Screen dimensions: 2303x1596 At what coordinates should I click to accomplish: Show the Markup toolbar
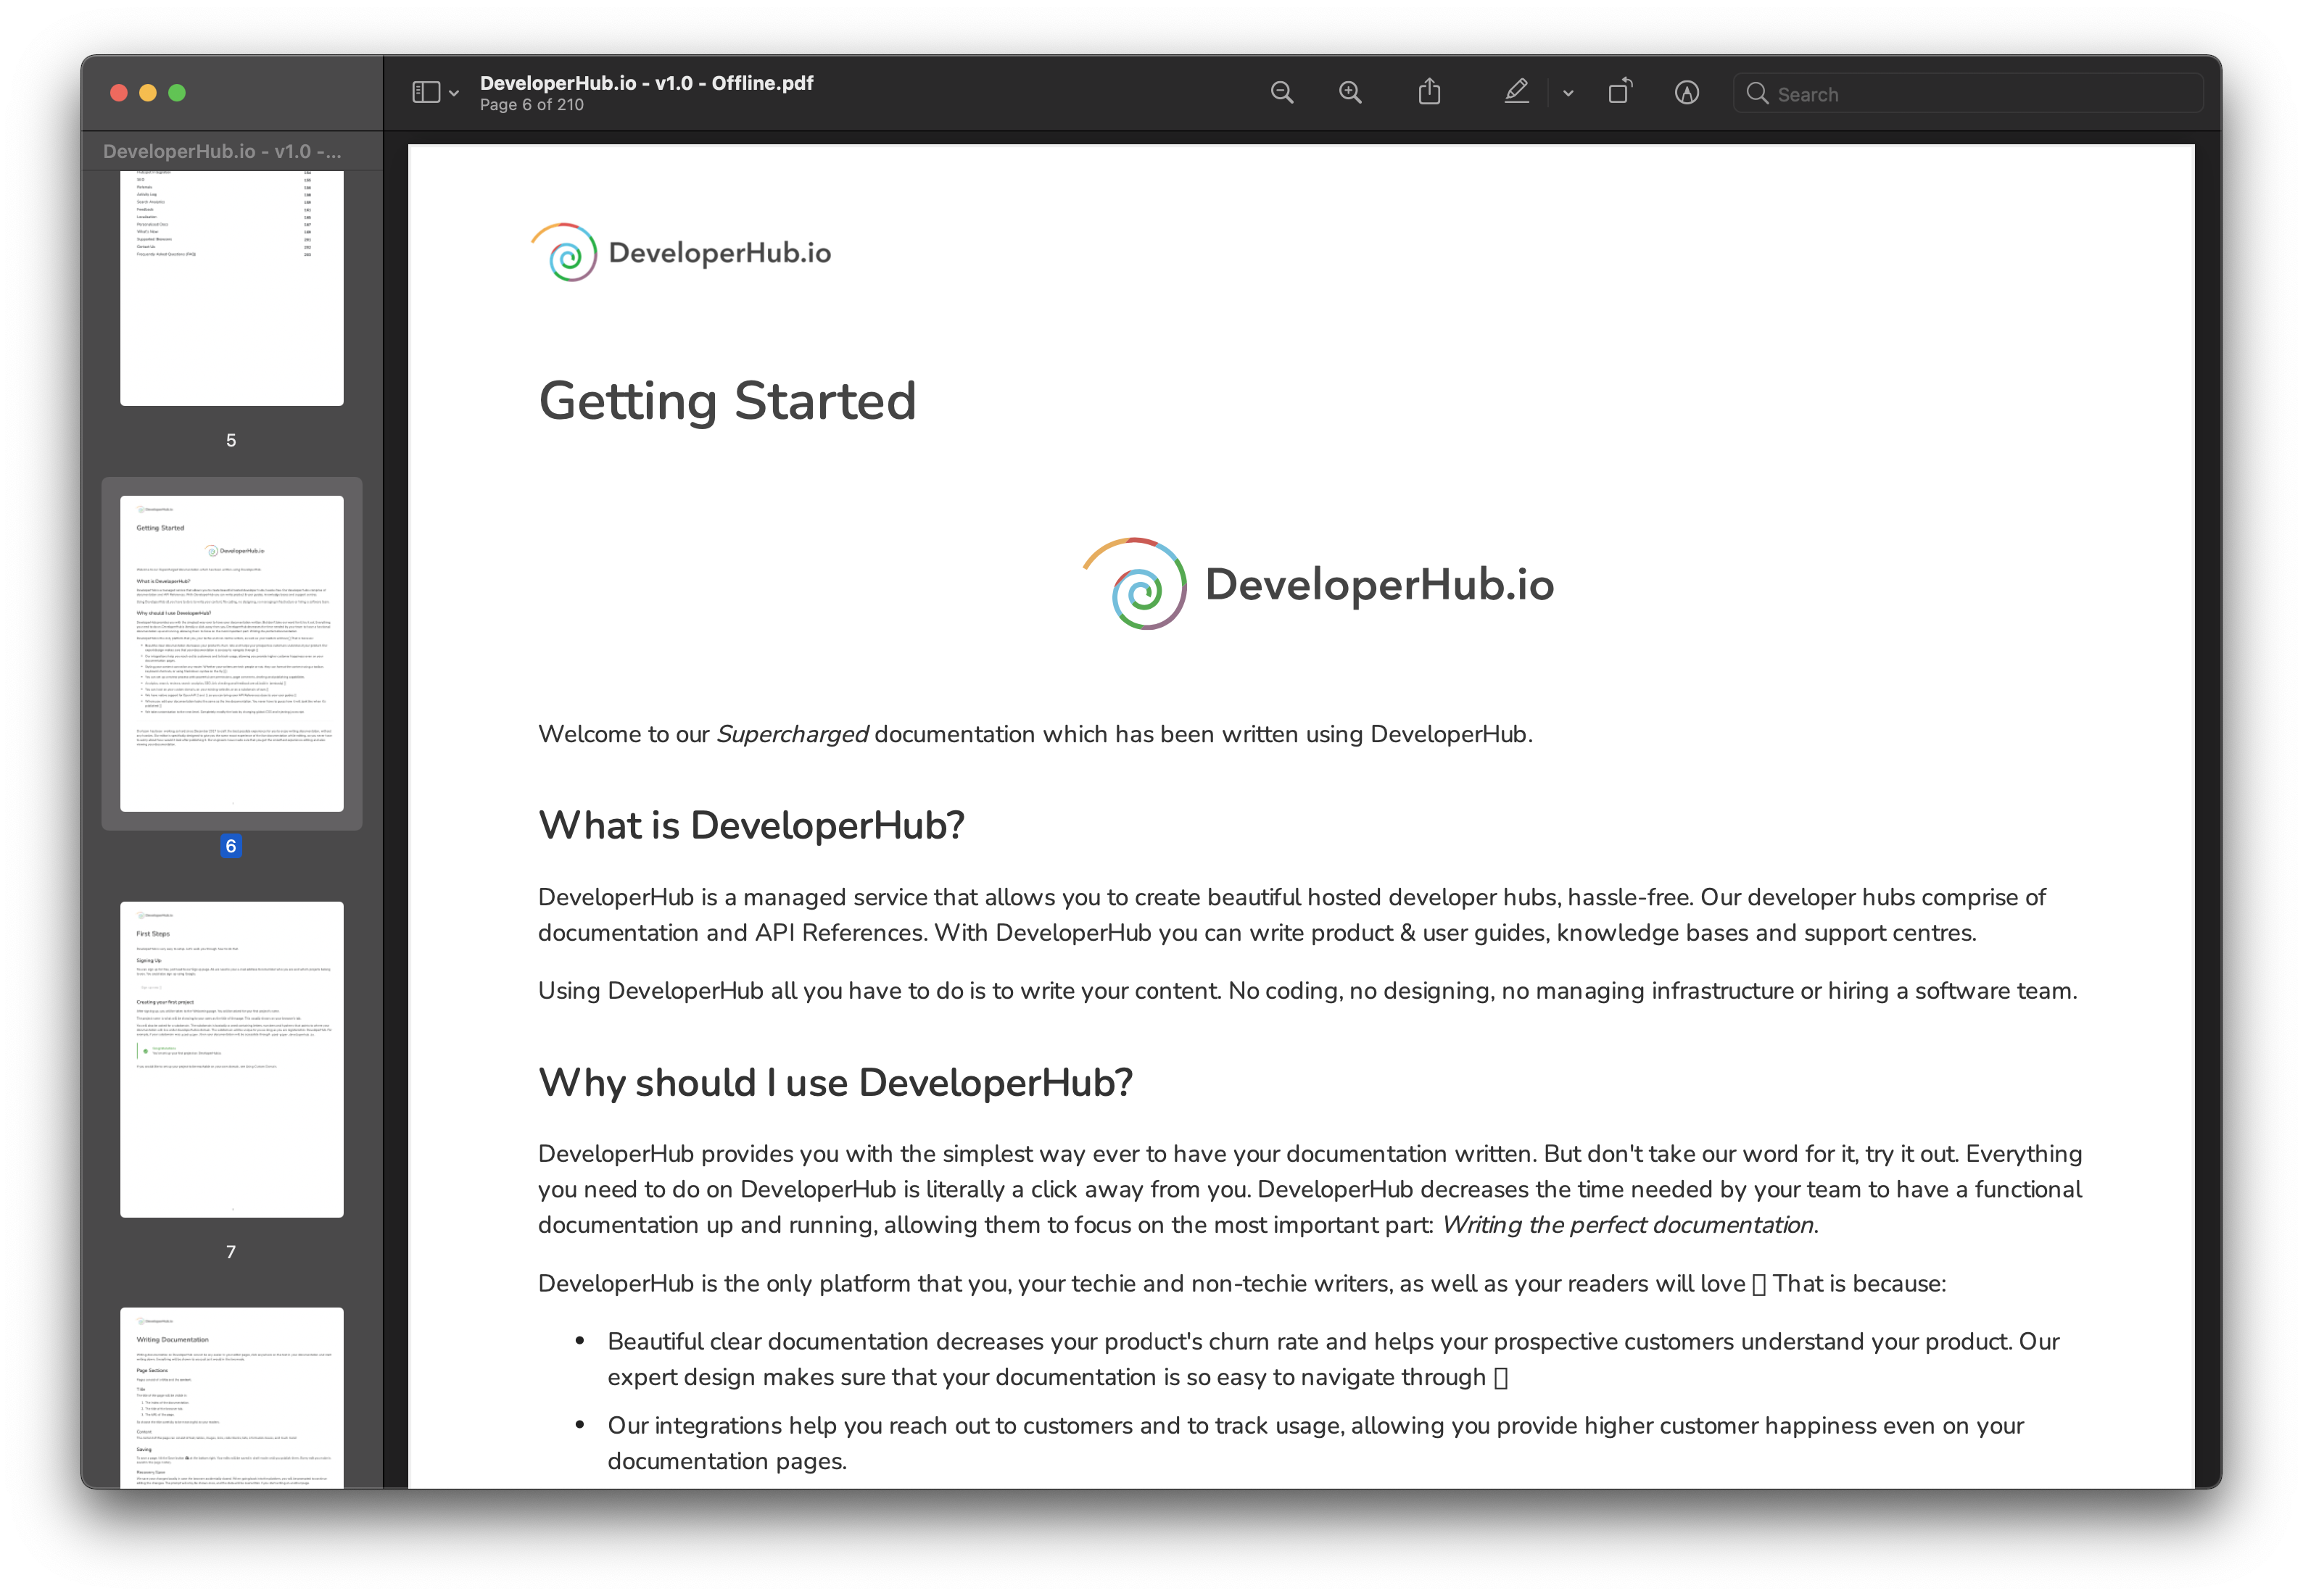click(x=1687, y=92)
